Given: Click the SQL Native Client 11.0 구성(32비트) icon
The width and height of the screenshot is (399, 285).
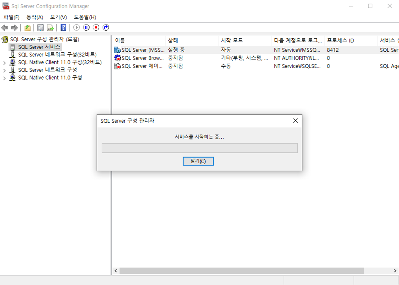Looking at the screenshot, I should pyautogui.click(x=12, y=62).
